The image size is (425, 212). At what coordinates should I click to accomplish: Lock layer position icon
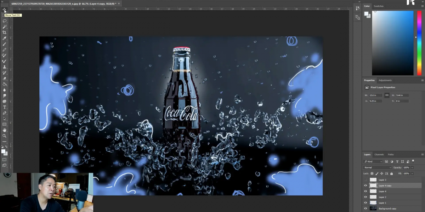click(x=382, y=173)
